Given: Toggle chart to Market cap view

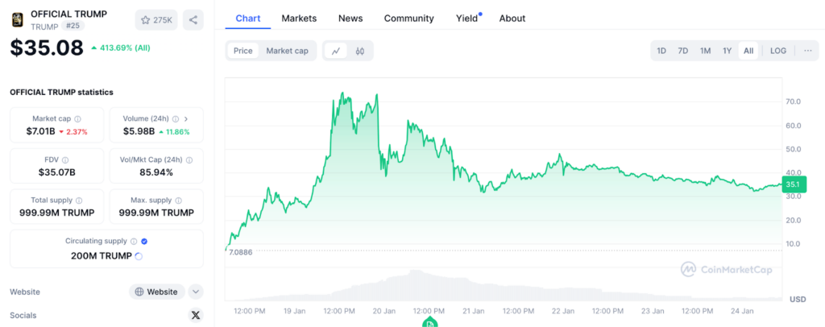Looking at the screenshot, I should tap(287, 51).
